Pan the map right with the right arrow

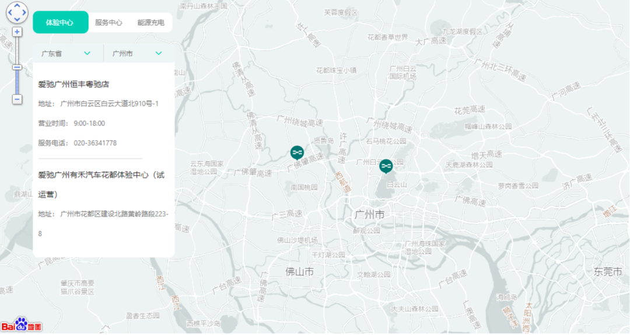point(24,12)
